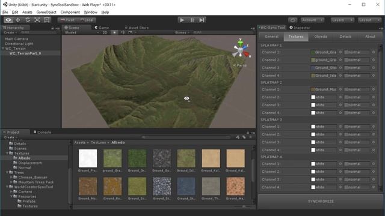Open the Hierarchy Create dropdown
The image size is (385, 216).
coord(10,32)
